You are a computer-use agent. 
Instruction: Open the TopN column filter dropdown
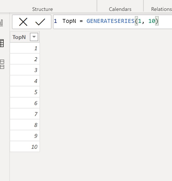(x=34, y=37)
